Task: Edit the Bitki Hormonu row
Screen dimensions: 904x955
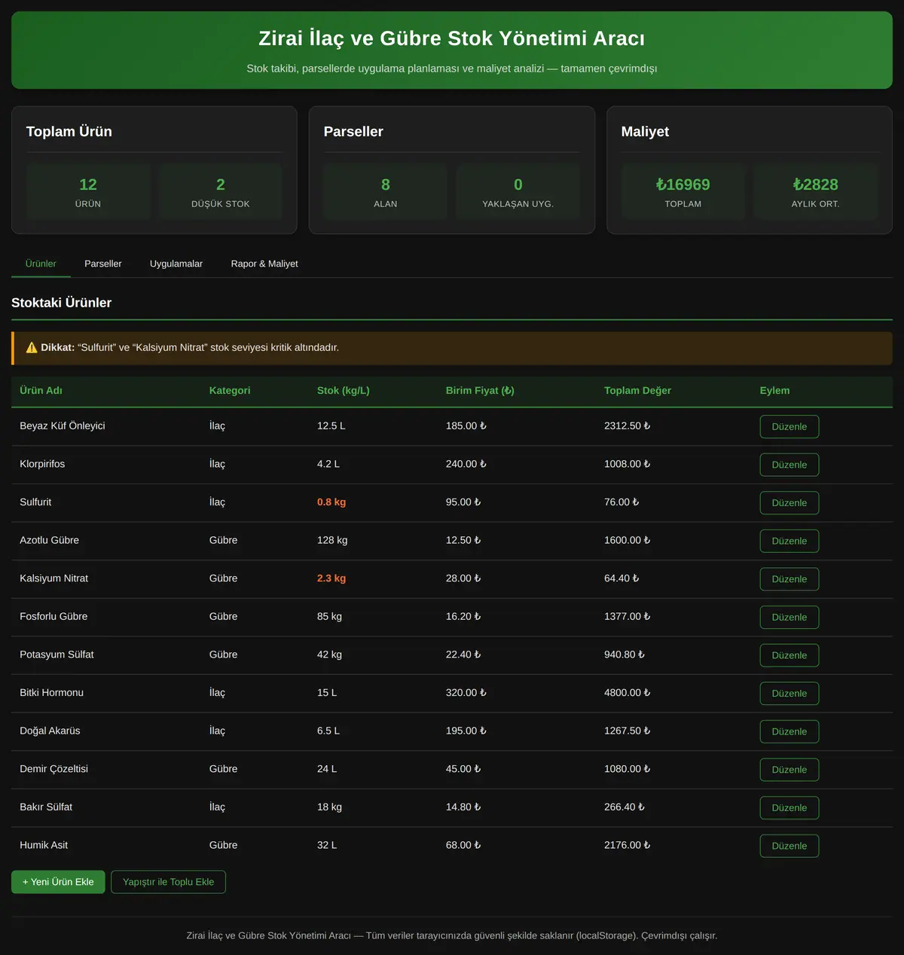Action: 789,694
